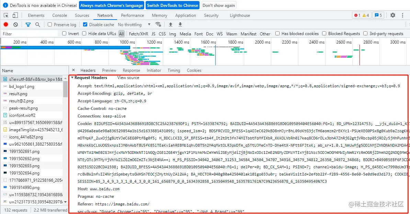
Task: Check the 3rd-party requests checkbox
Action: pos(366,33)
